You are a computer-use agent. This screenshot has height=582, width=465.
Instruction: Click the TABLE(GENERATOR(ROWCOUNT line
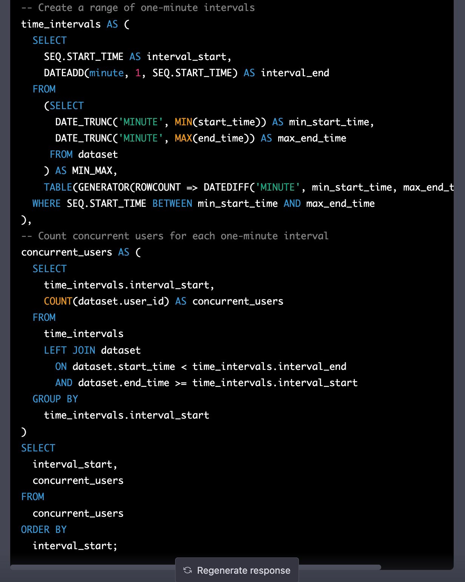249,188
